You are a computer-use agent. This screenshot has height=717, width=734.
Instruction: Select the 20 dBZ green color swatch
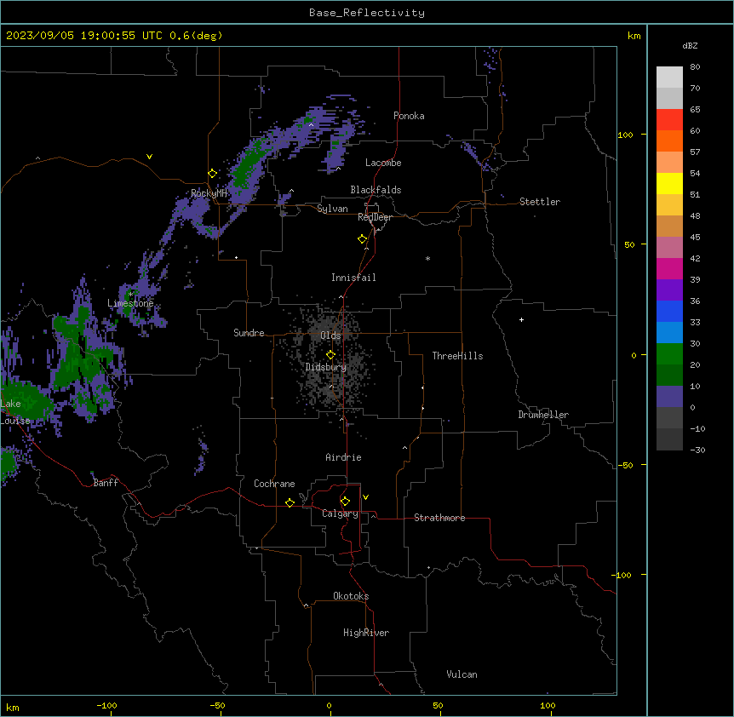click(x=669, y=354)
